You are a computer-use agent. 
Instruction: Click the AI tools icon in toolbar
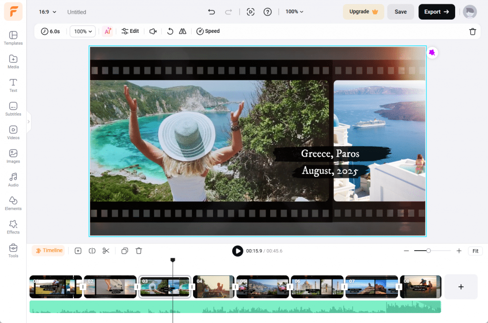point(107,31)
